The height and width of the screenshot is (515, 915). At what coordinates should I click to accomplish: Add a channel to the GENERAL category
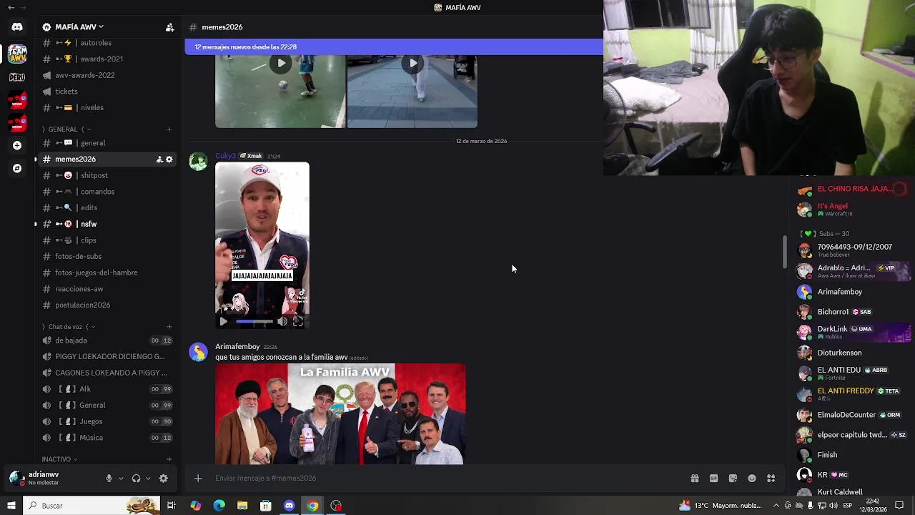tap(169, 129)
